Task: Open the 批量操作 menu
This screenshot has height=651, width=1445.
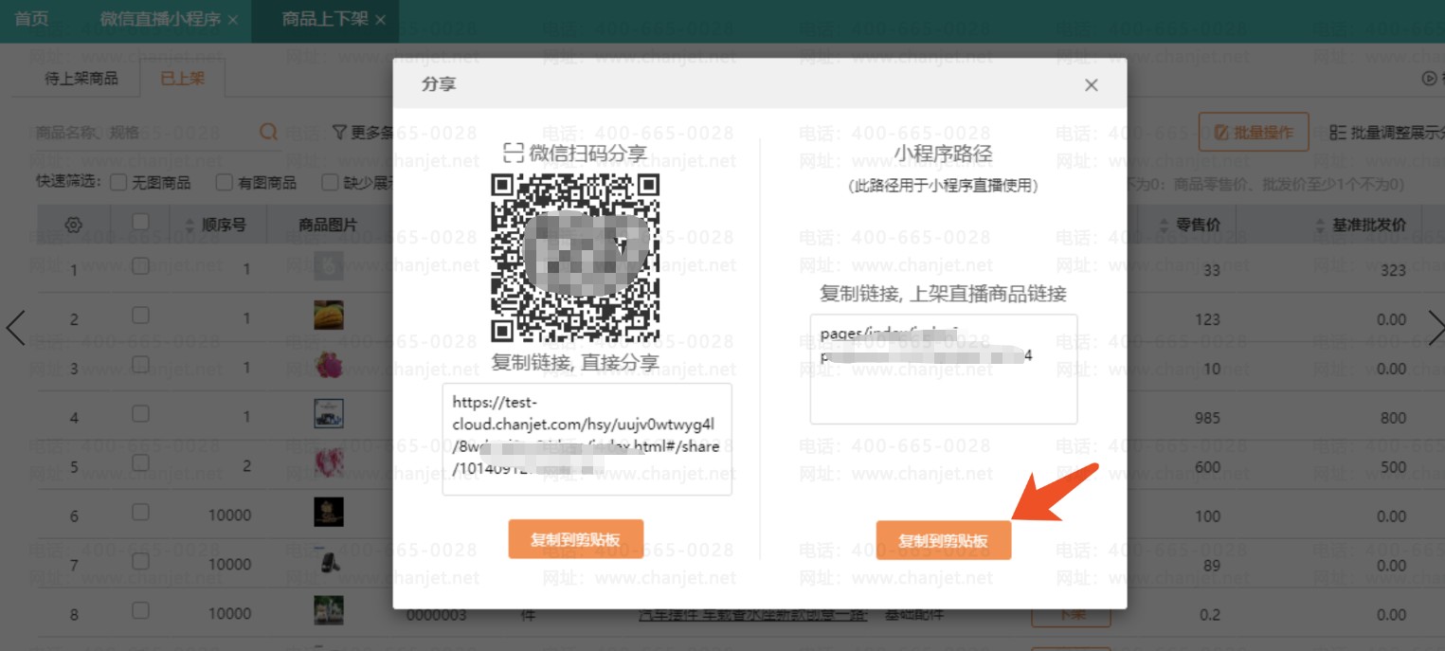Action: (1254, 133)
